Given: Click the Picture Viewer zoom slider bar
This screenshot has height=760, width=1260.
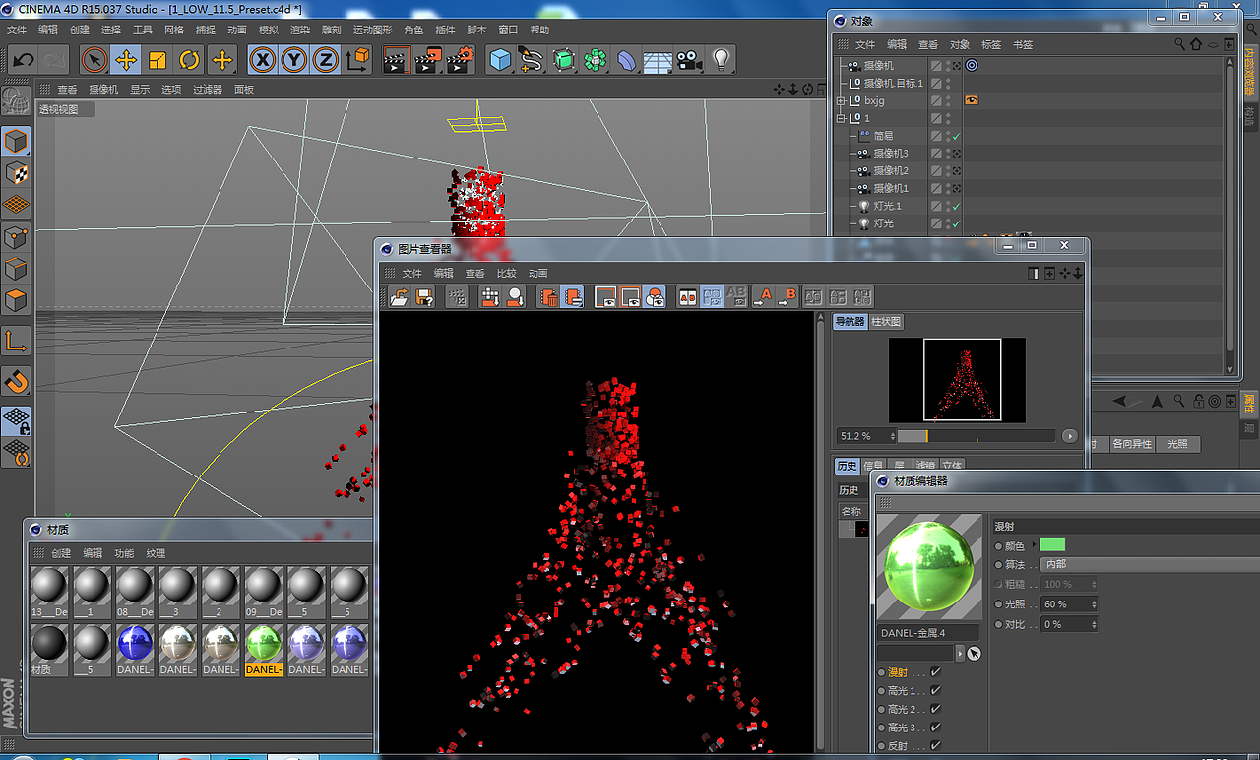Looking at the screenshot, I should [976, 435].
